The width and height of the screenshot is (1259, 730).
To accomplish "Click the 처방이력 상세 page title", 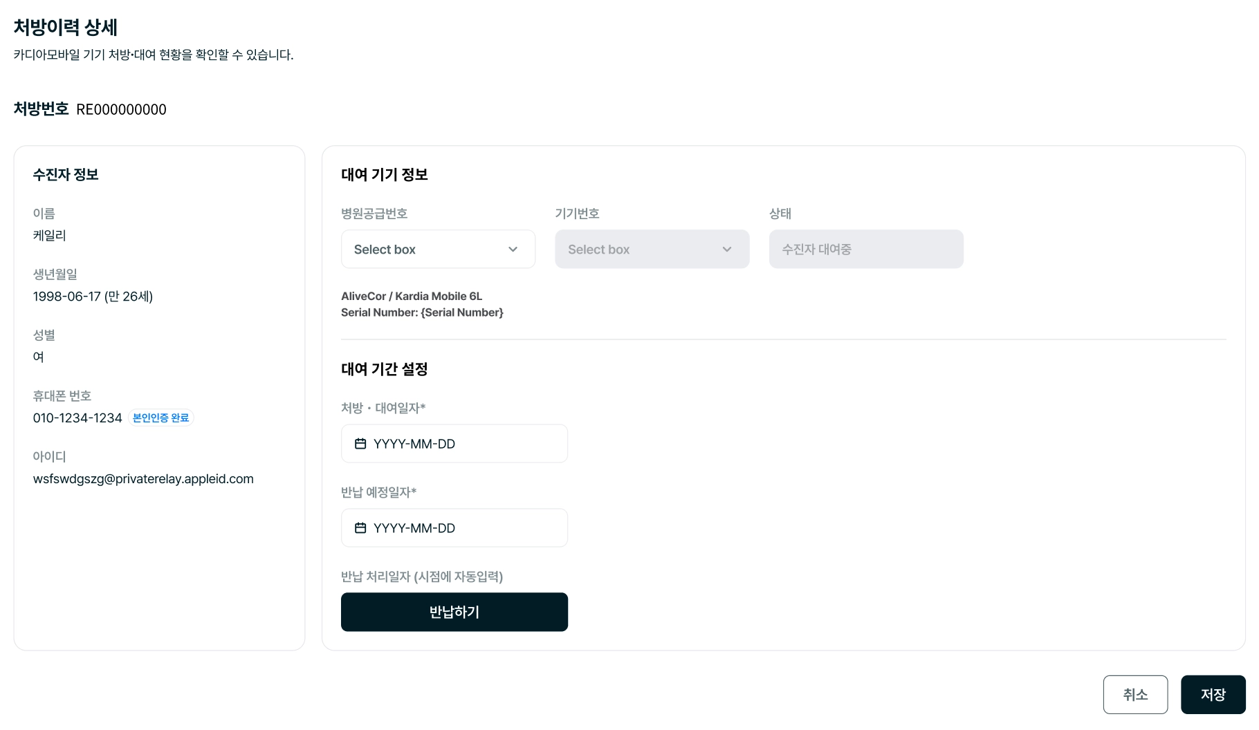I will click(x=66, y=28).
